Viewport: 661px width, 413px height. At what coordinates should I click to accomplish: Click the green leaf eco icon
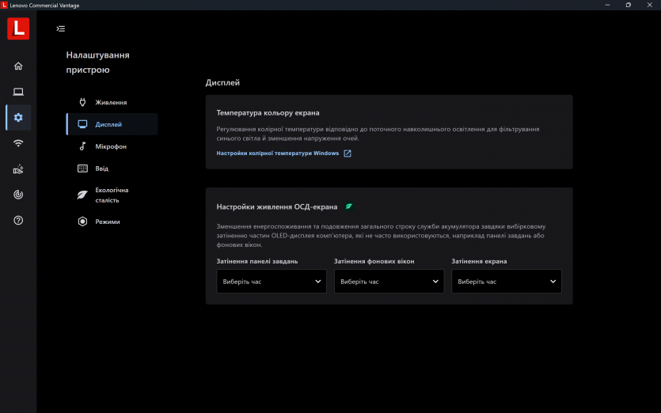[x=348, y=206]
